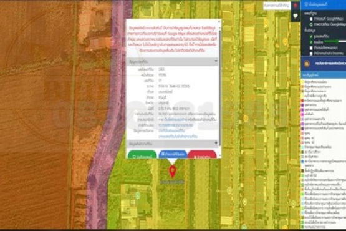Viewport: 346px width, 231px height.
Task: Select the Google Maps street map radio option
Action: tap(310, 19)
